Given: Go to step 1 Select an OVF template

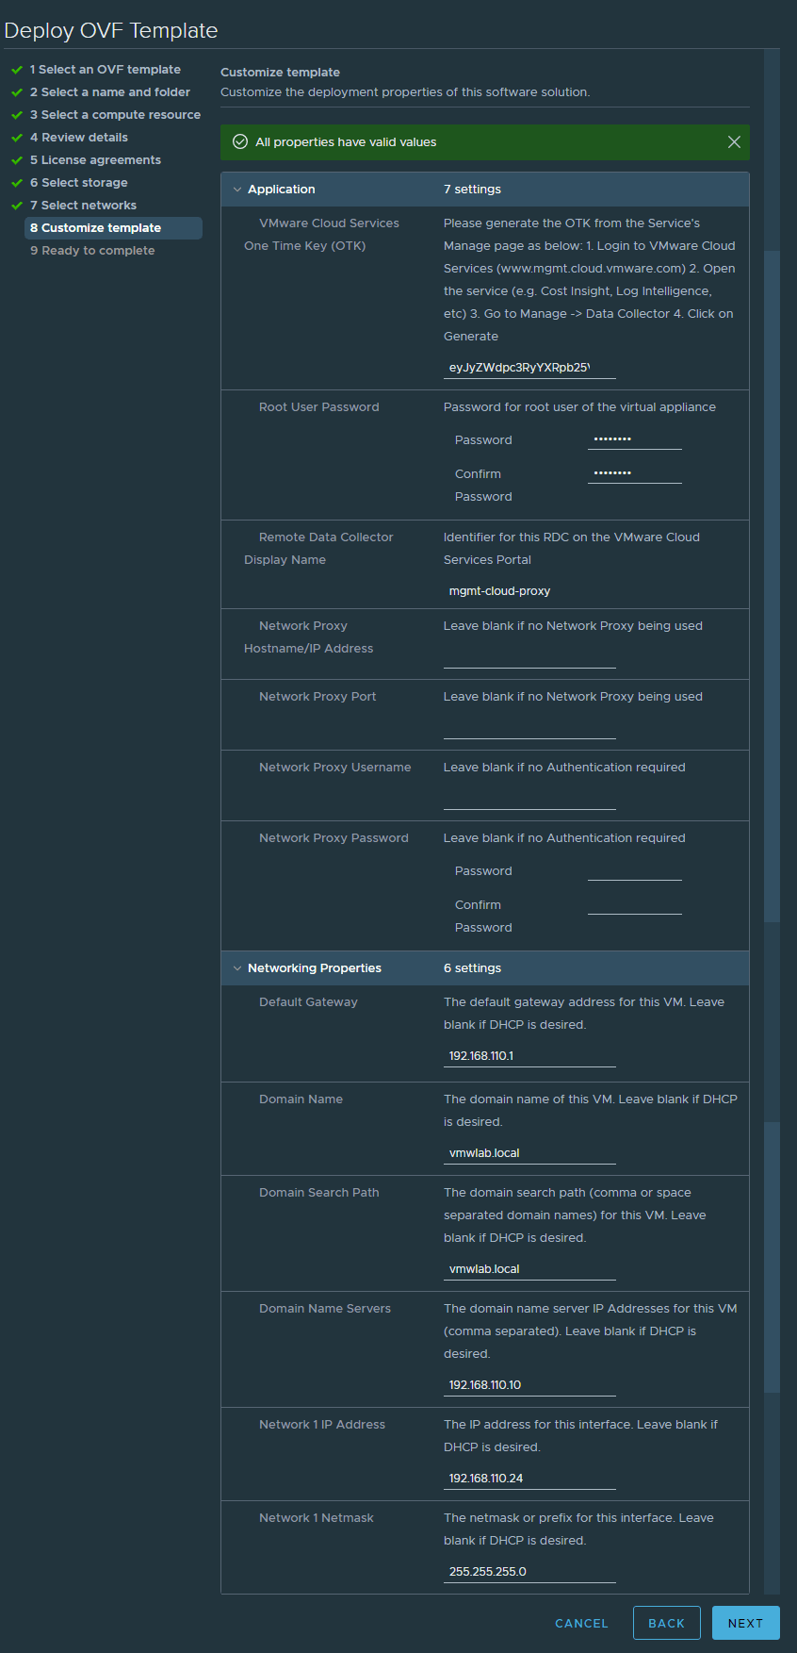Looking at the screenshot, I should point(105,70).
